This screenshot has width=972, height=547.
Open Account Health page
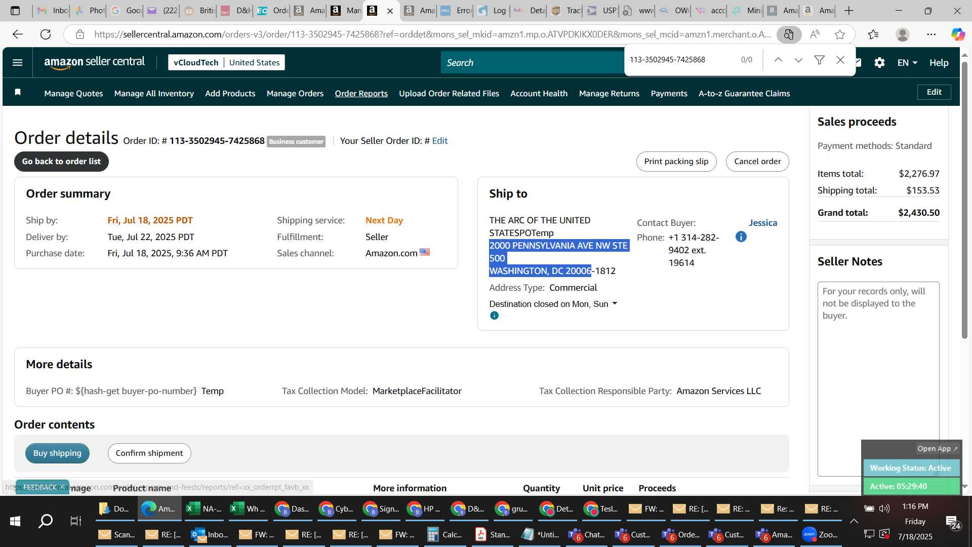539,93
